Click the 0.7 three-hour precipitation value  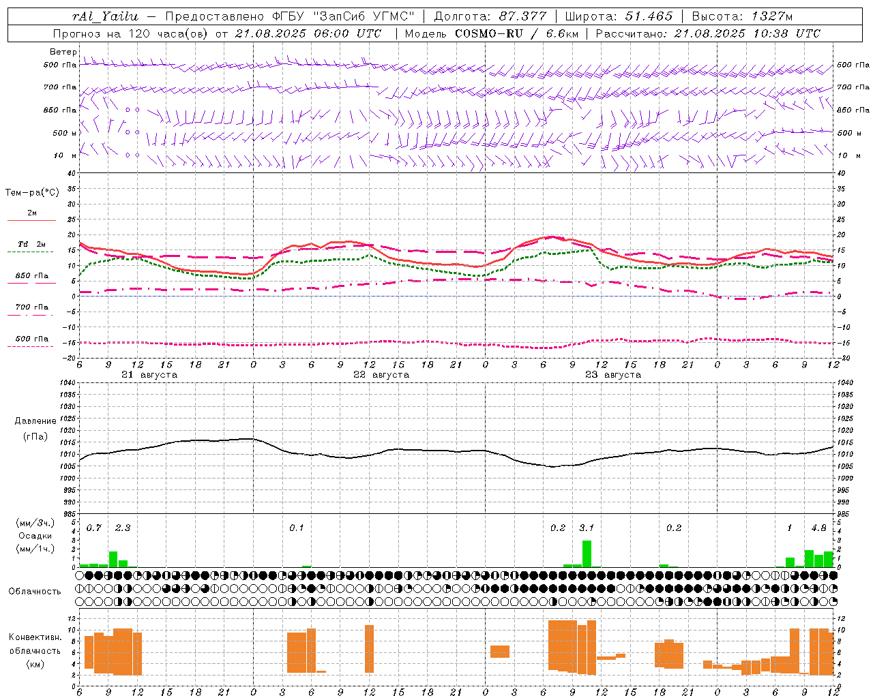point(94,528)
